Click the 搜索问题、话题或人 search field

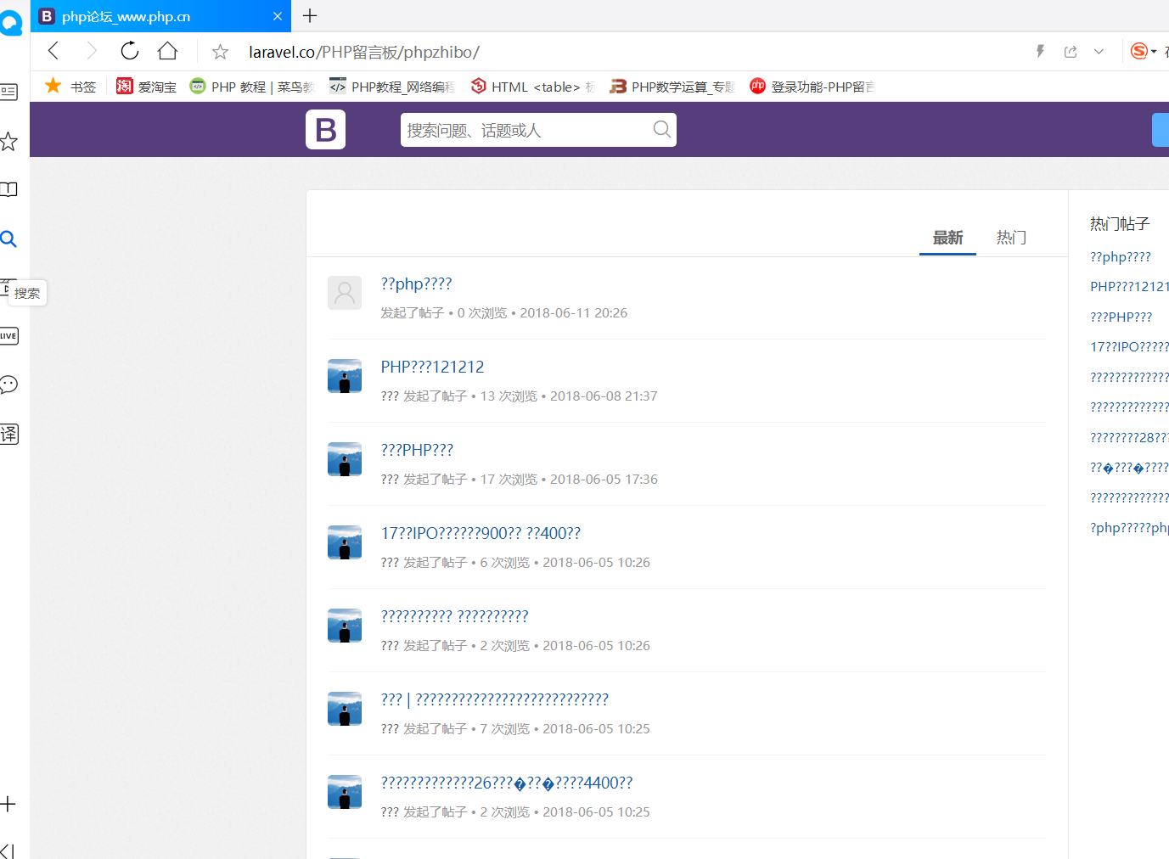[522, 130]
